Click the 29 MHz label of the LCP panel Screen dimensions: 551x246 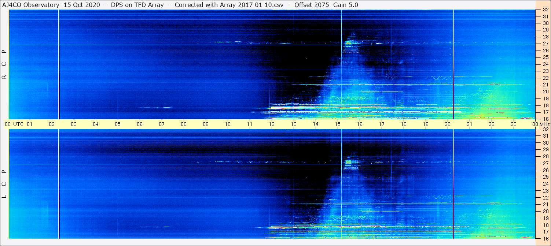coord(546,149)
